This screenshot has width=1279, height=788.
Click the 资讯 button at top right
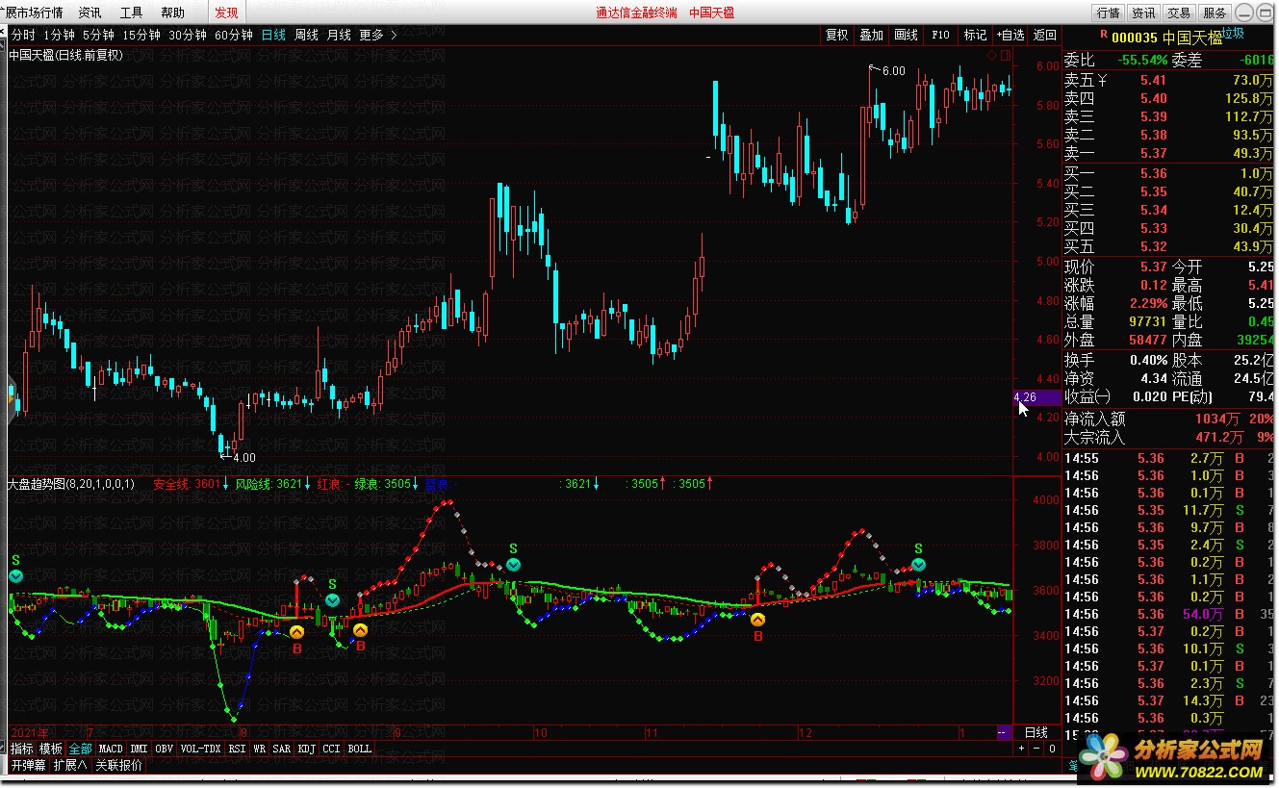point(1143,13)
